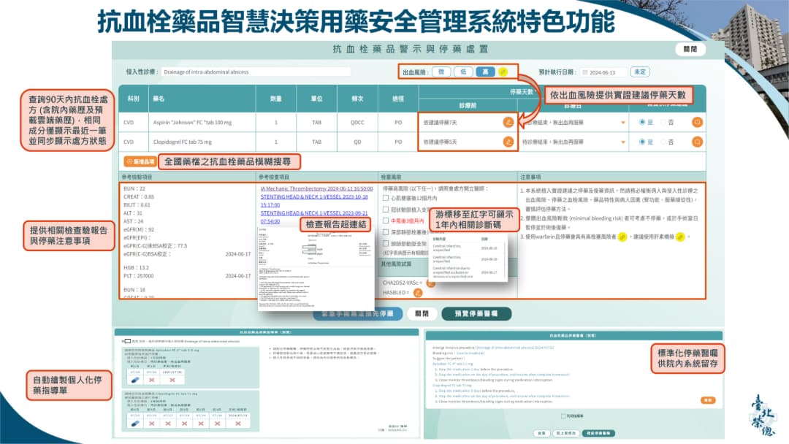Viewport: 789px width, 444px height.
Task: Click popup exam report preview image
Action: click(316, 269)
